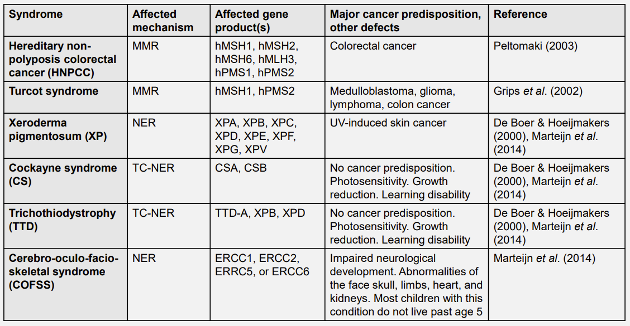Click the Trichothiodystrophy (TTD) row label

pos(63,220)
